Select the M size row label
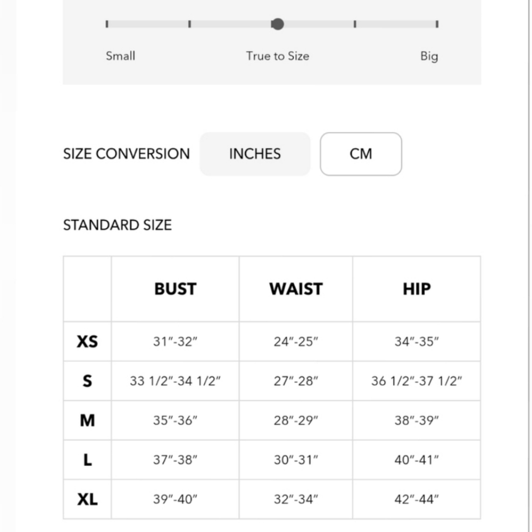Viewport: 532px width, 532px height. coord(87,420)
